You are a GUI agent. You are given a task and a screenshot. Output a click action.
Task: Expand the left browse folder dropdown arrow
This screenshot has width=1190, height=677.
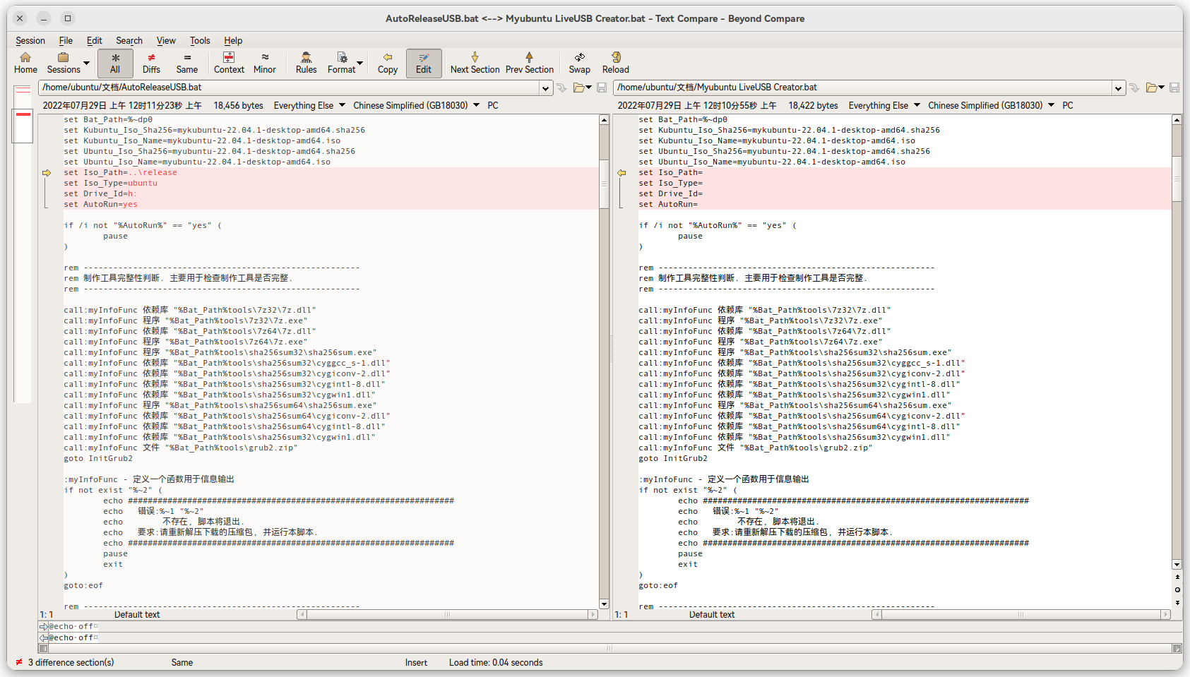point(589,88)
